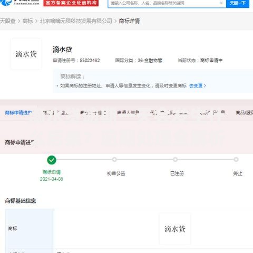This screenshot has height=253, width=253.
Task: Open the 商标 breadcrumb link
Action: click(x=27, y=21)
